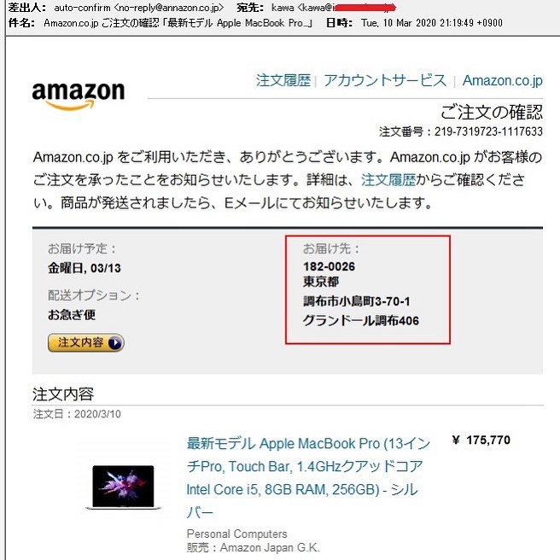Click the delivery address box
Viewport: 560px width, 560px height.
368,289
